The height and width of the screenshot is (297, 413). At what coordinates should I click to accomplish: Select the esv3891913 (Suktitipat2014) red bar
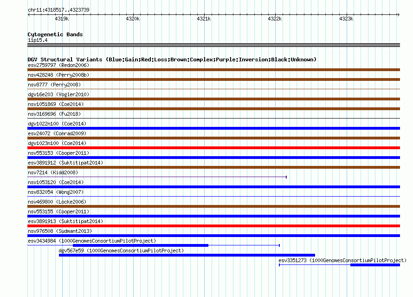(213, 226)
